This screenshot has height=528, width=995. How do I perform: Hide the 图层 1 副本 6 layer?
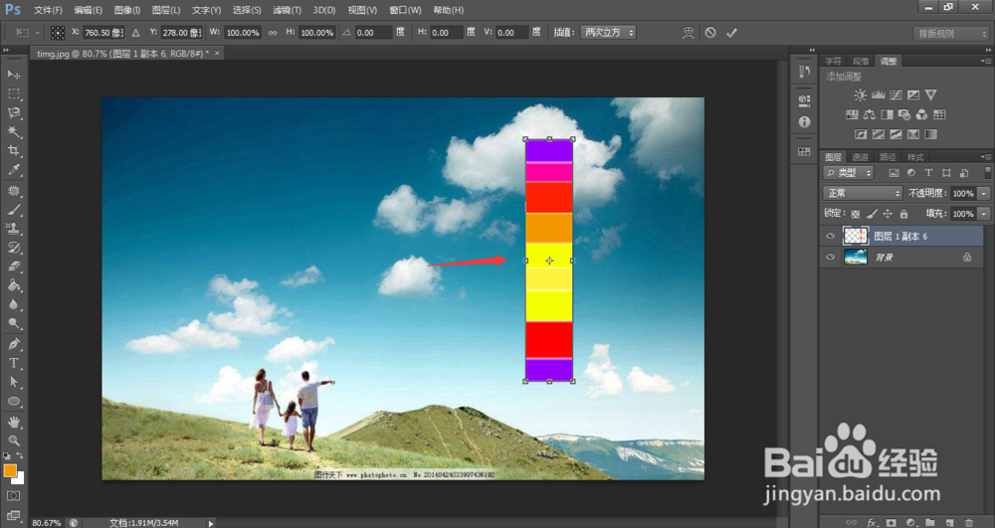coord(830,236)
